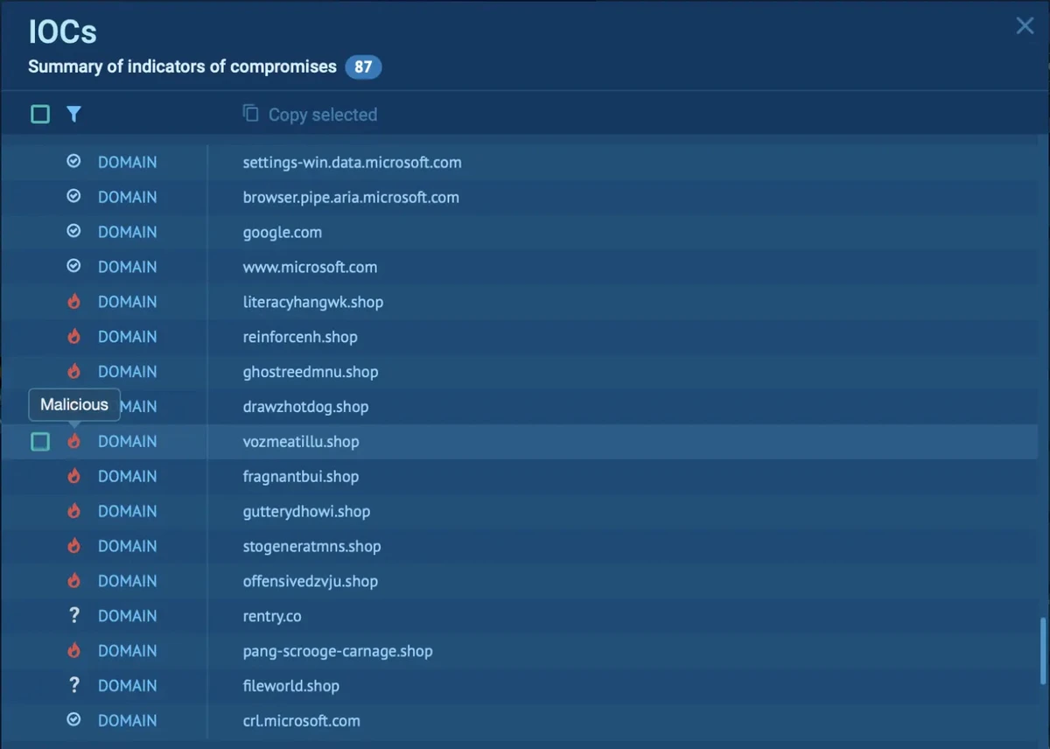The width and height of the screenshot is (1050, 749).
Task: Select the offensivedzvju.shop domain row
Action: (310, 581)
